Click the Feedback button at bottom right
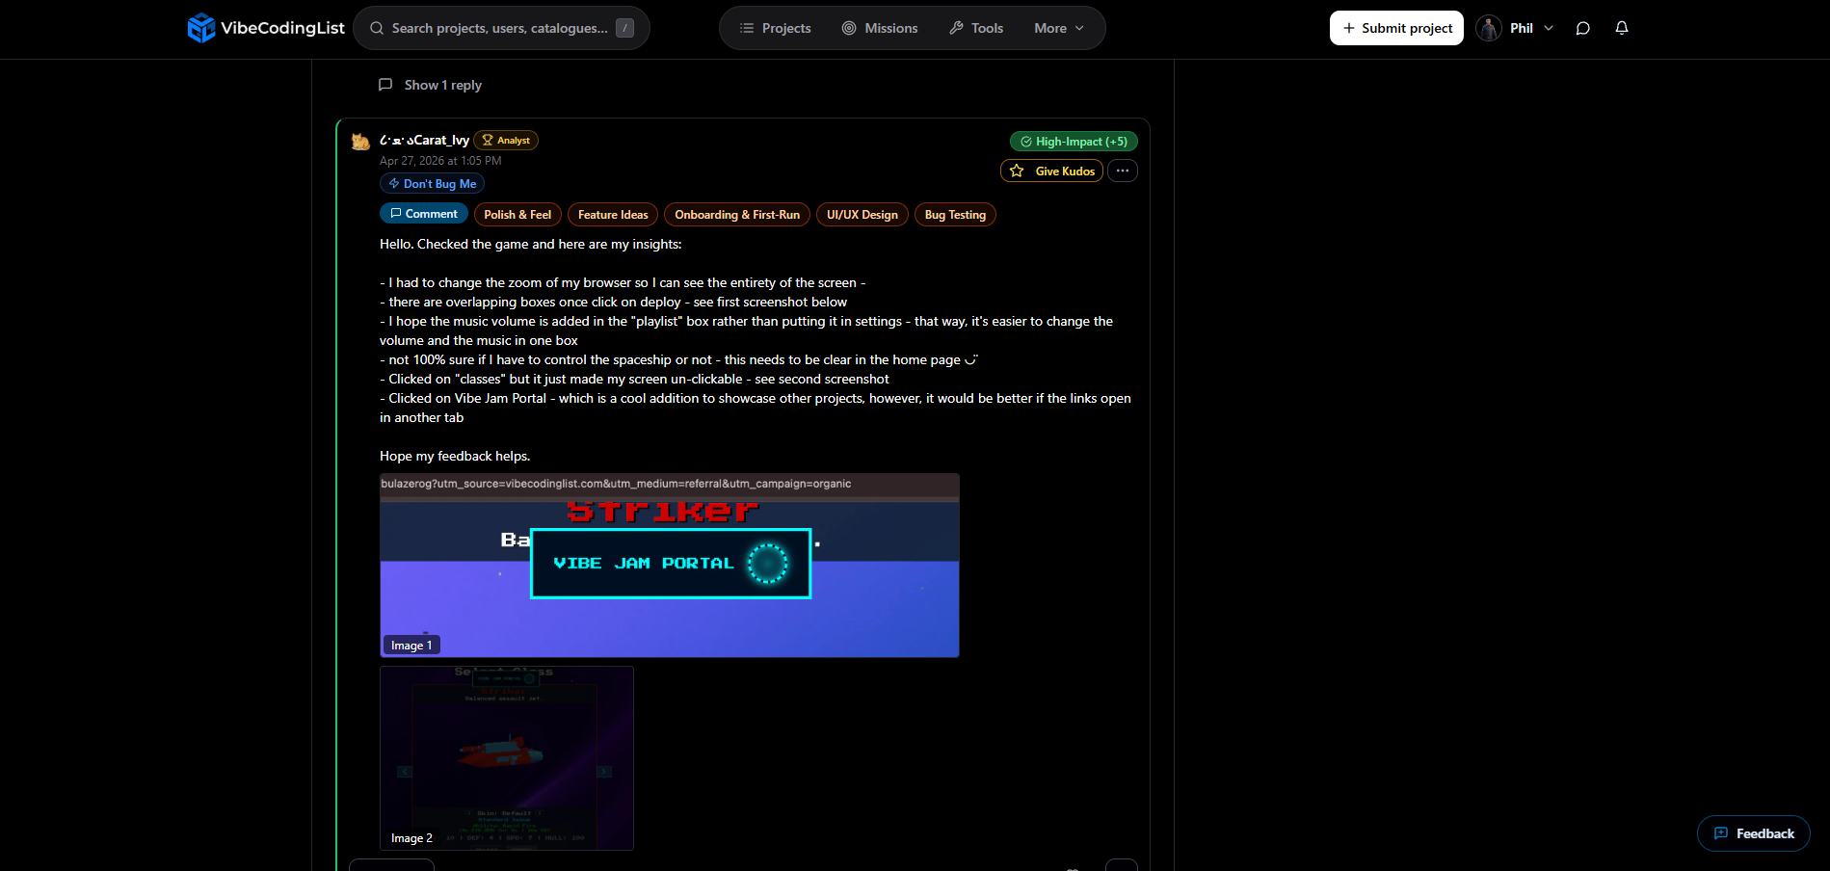 pos(1753,833)
